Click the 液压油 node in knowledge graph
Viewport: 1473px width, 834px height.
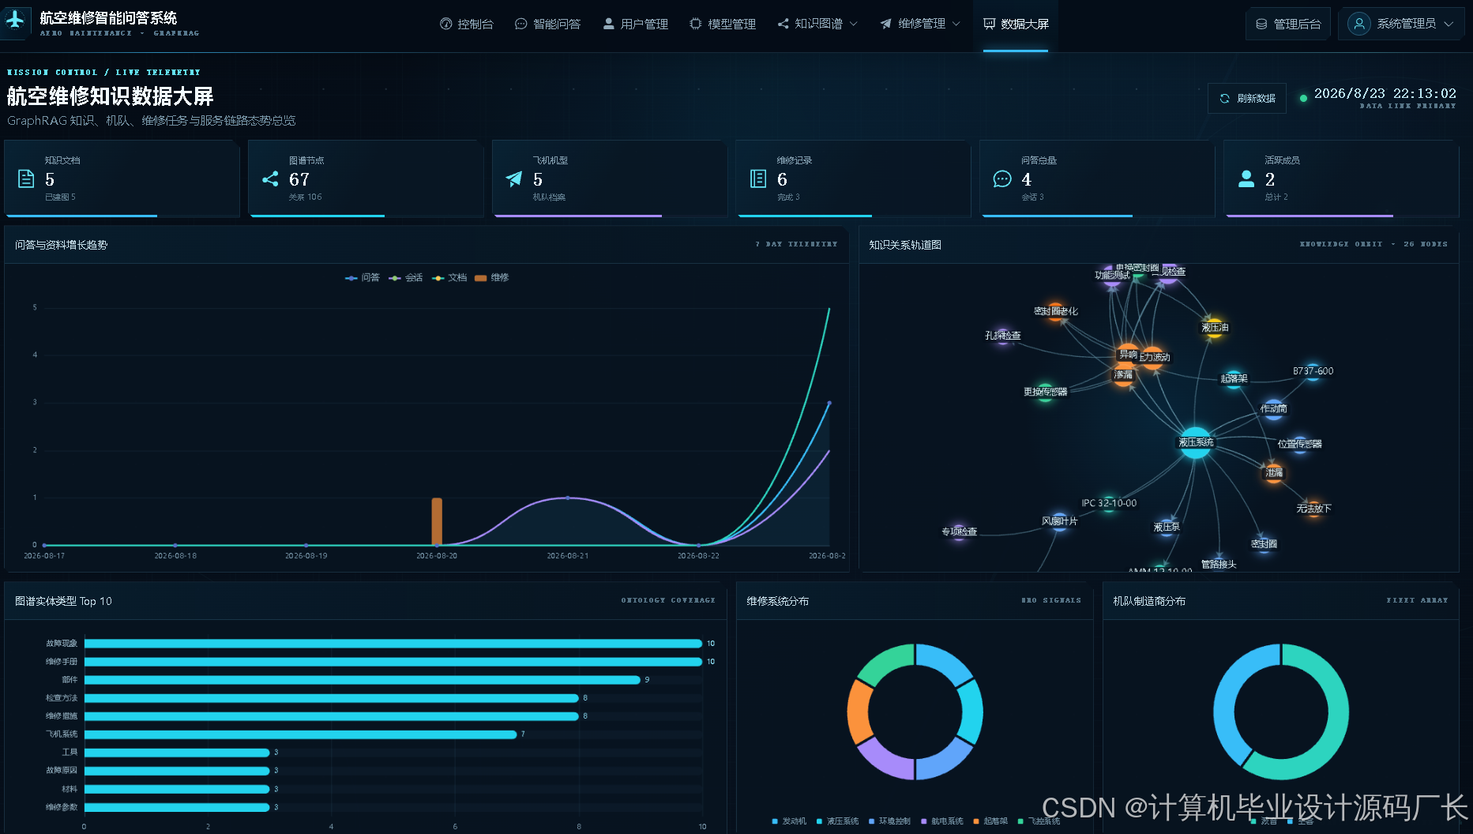click(x=1214, y=327)
